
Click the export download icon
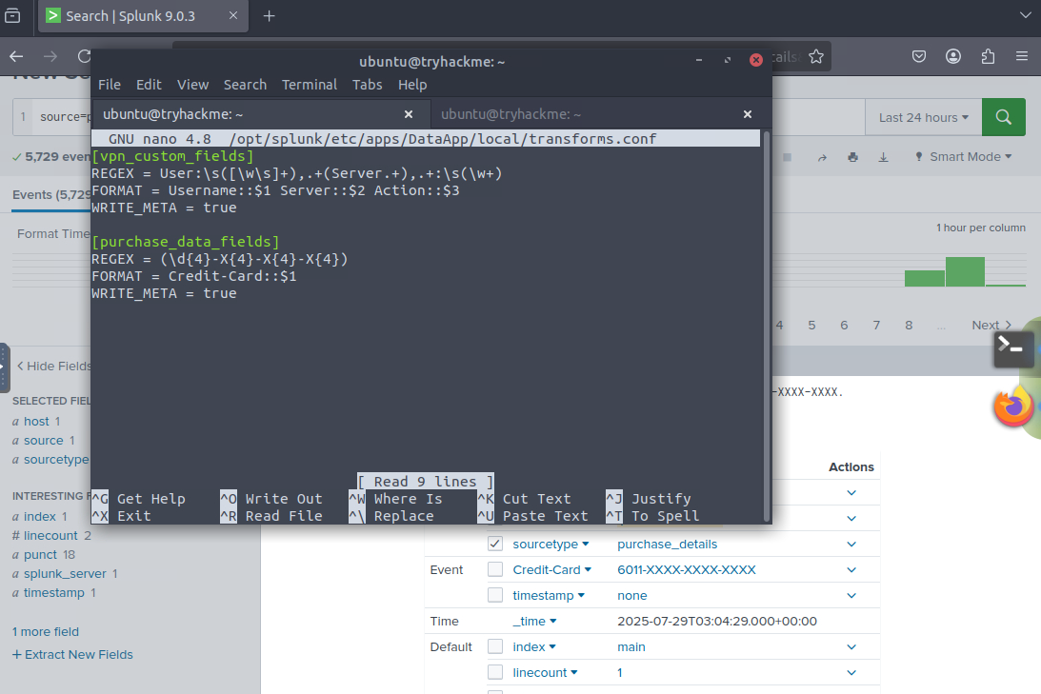click(883, 157)
